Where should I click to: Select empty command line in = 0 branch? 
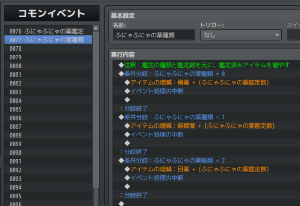point(206,100)
